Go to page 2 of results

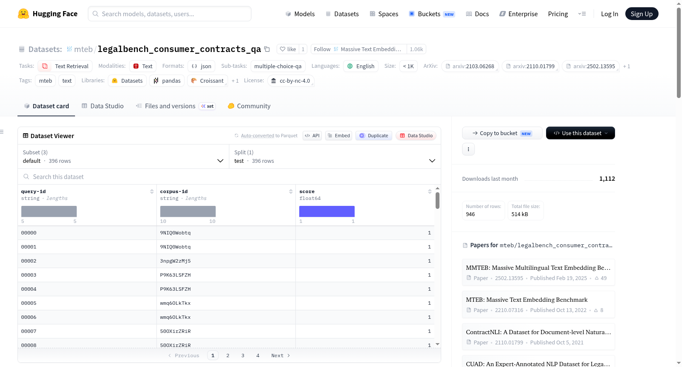(x=228, y=355)
